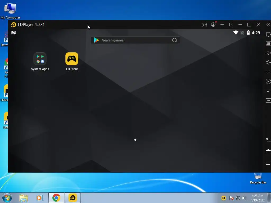Click the LDPlayer taskbar button
This screenshot has width=271, height=203.
73,198
